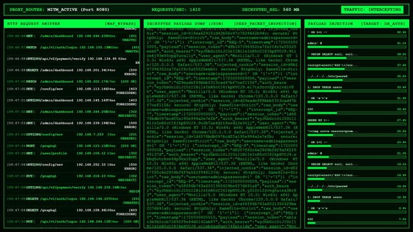
Task: Click the 27.6% value beside ORDER BY 1--
Action: (401, 120)
